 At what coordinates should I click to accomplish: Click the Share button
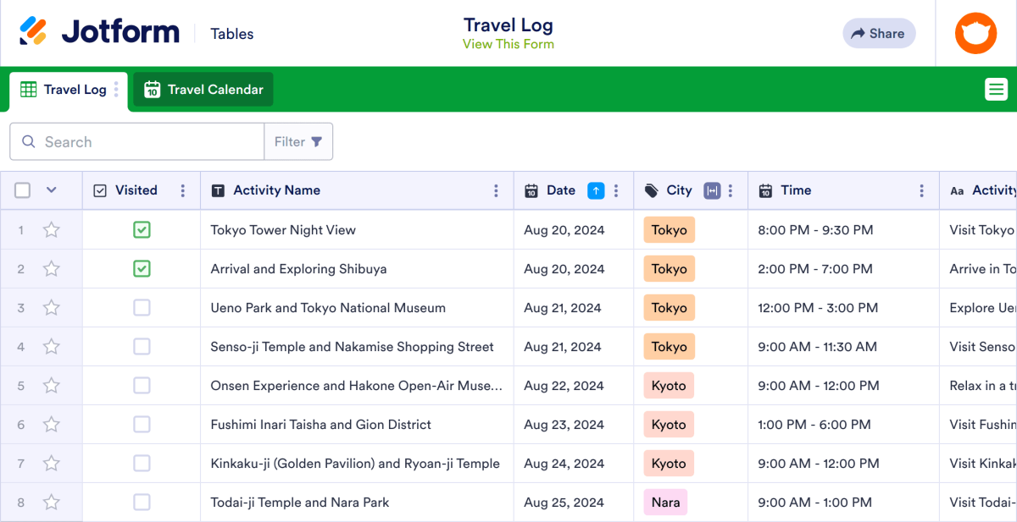tap(879, 33)
